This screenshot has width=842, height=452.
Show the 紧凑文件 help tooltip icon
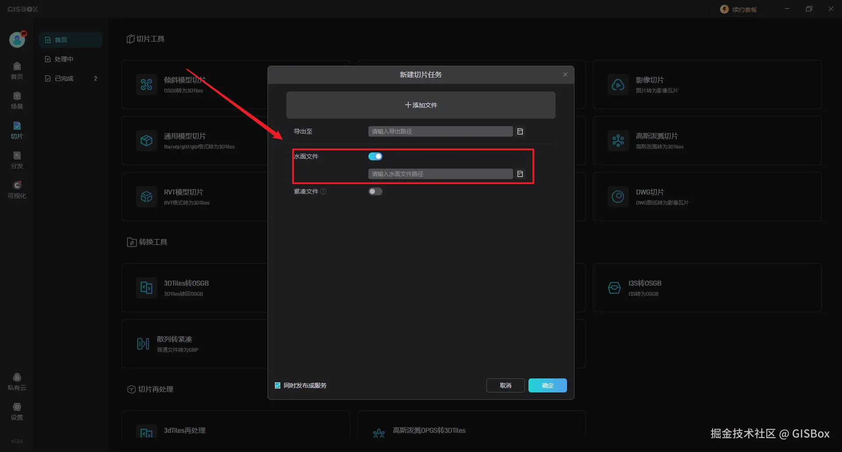coord(323,191)
